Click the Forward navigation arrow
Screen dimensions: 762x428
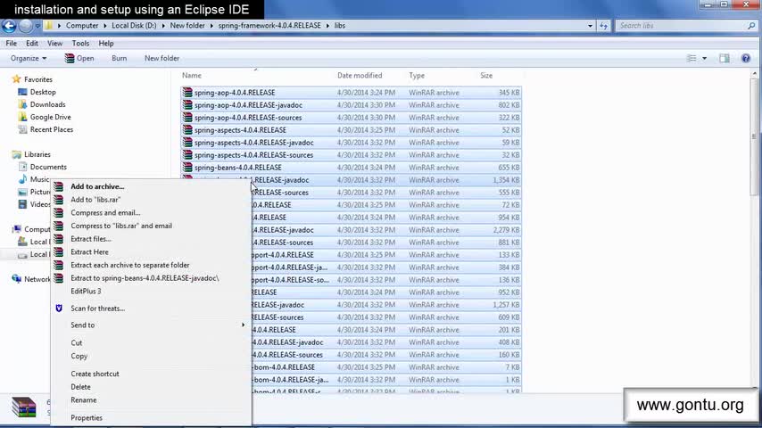pos(25,26)
